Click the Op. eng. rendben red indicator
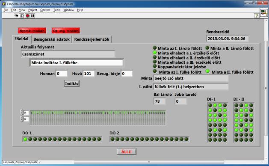The image size is (269, 166). tap(66, 31)
